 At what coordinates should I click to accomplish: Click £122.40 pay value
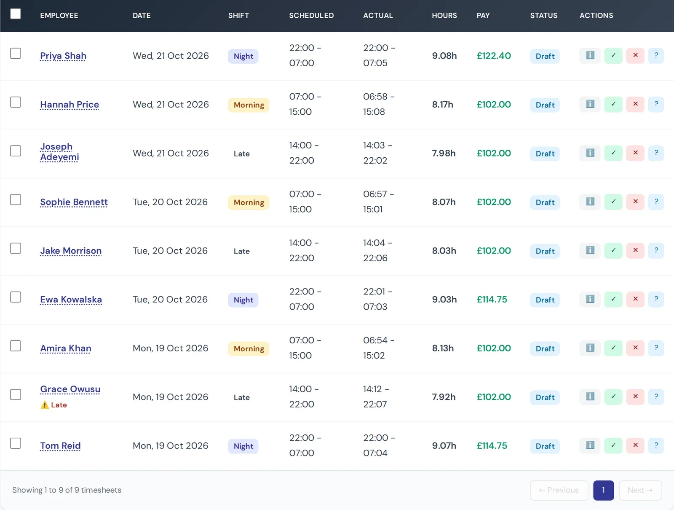pos(494,56)
